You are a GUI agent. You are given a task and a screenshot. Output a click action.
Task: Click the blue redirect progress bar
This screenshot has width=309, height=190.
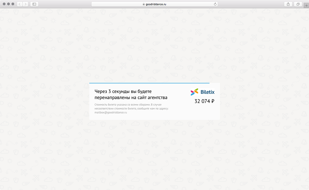point(149,83)
